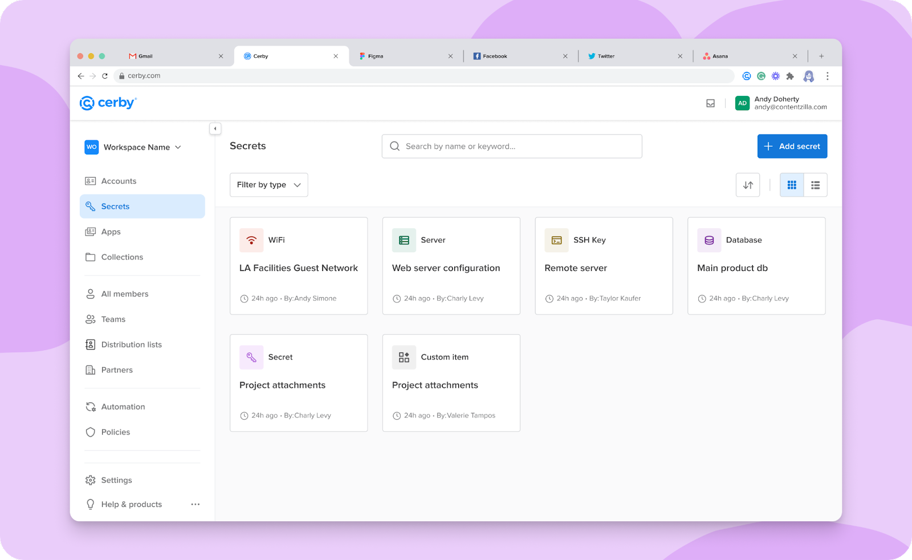Switch to grid view
This screenshot has width=912, height=560.
point(792,185)
